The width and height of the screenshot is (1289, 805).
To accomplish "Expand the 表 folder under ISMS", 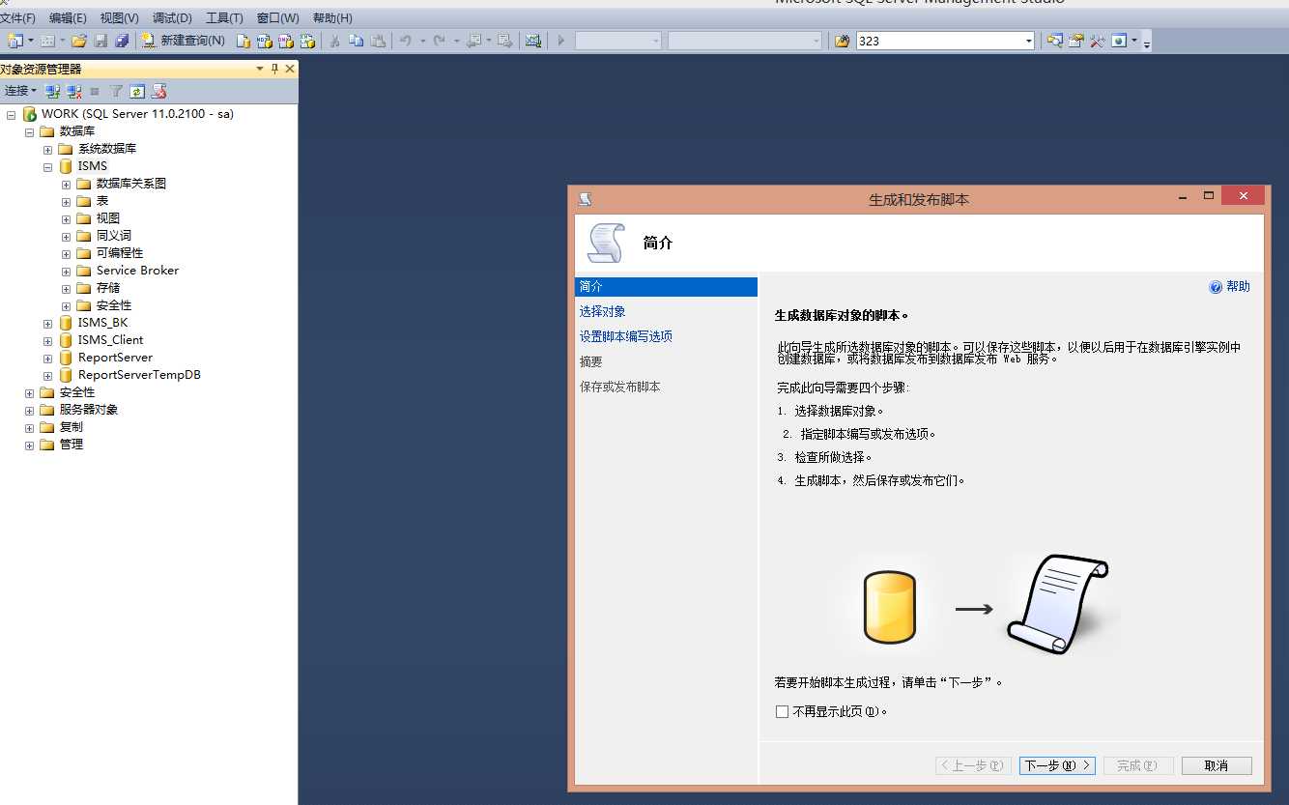I will pyautogui.click(x=66, y=201).
